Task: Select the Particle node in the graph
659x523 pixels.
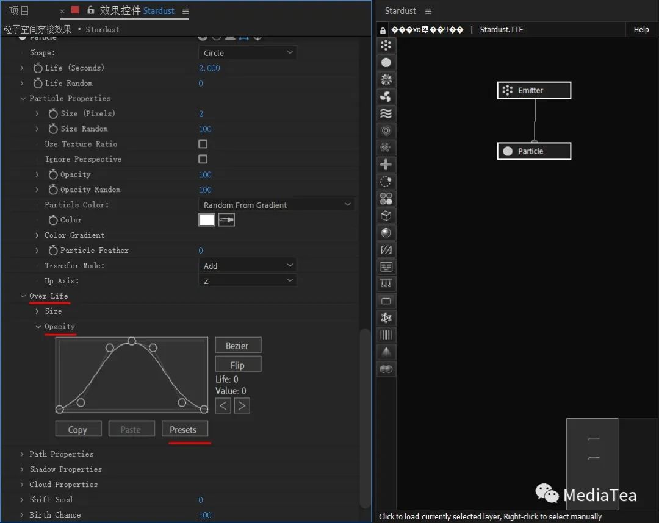Action: coord(534,151)
